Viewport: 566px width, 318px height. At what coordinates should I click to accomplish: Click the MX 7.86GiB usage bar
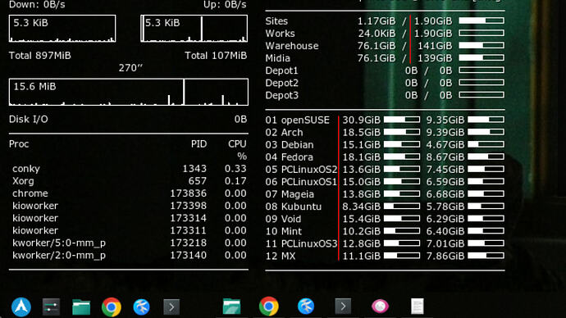click(486, 256)
